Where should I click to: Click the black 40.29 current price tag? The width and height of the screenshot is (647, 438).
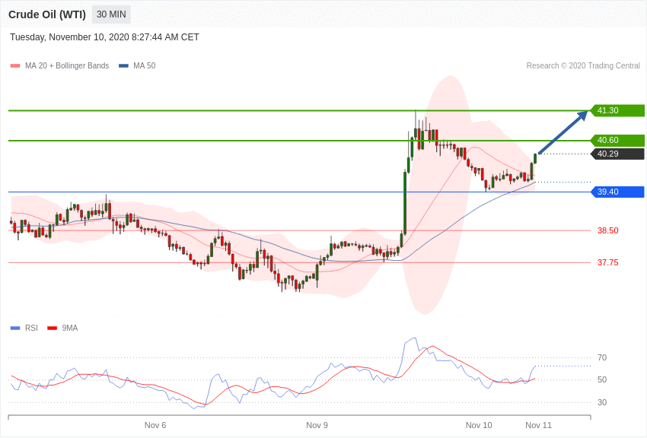point(618,154)
